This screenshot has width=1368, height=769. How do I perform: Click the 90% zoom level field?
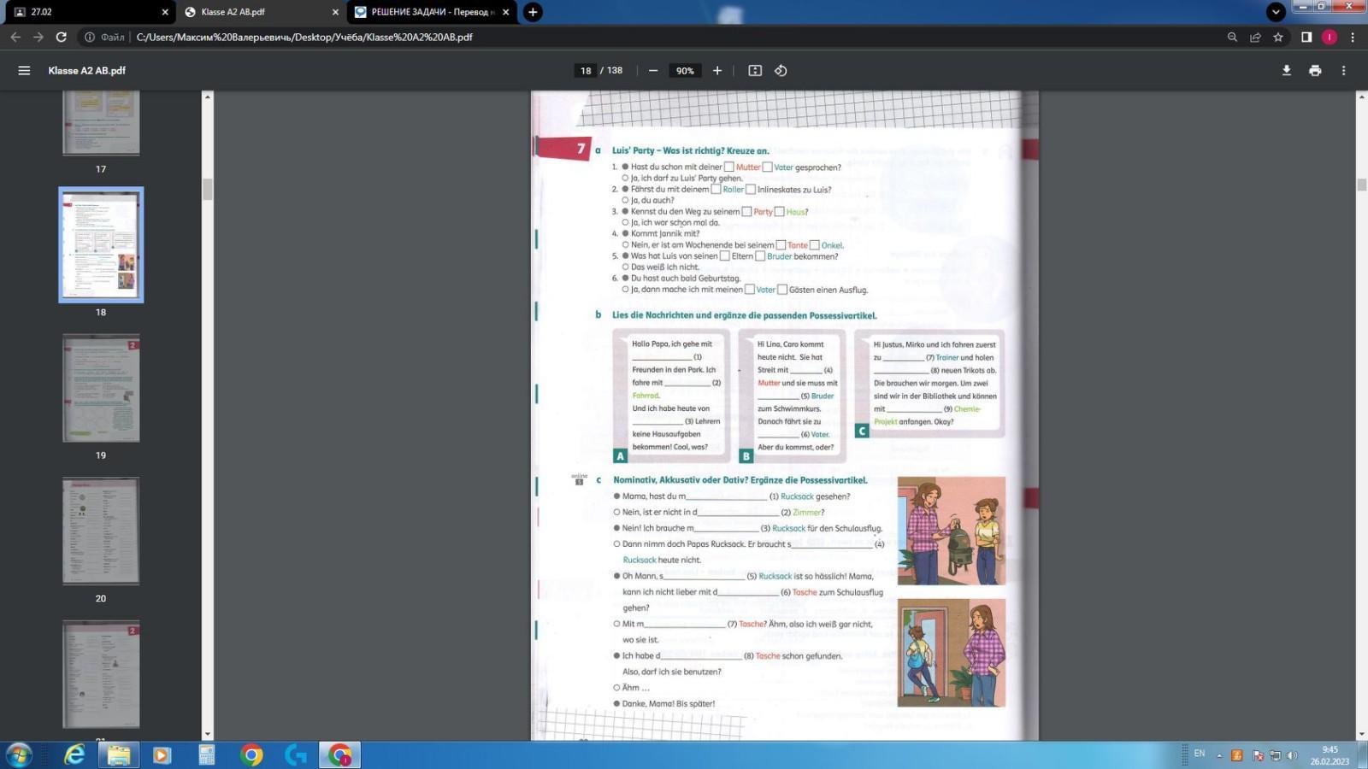(685, 71)
